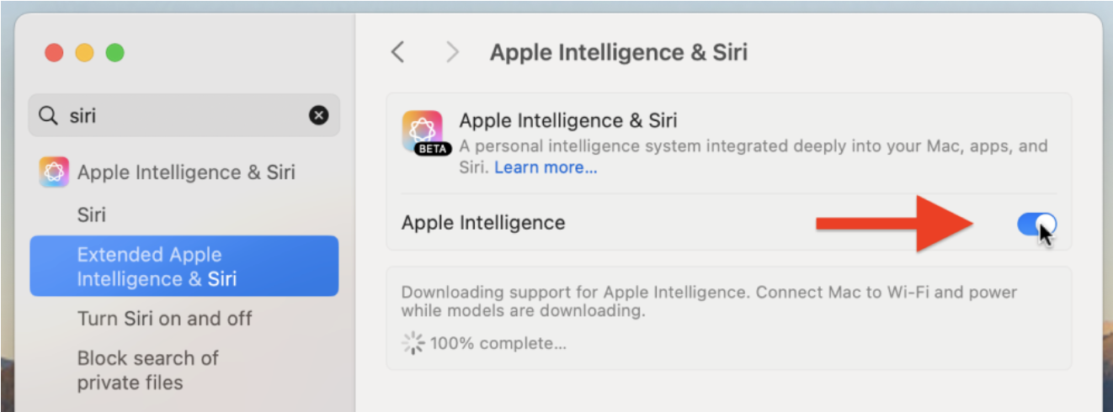
Task: Click the red close window button
Action: (x=54, y=53)
